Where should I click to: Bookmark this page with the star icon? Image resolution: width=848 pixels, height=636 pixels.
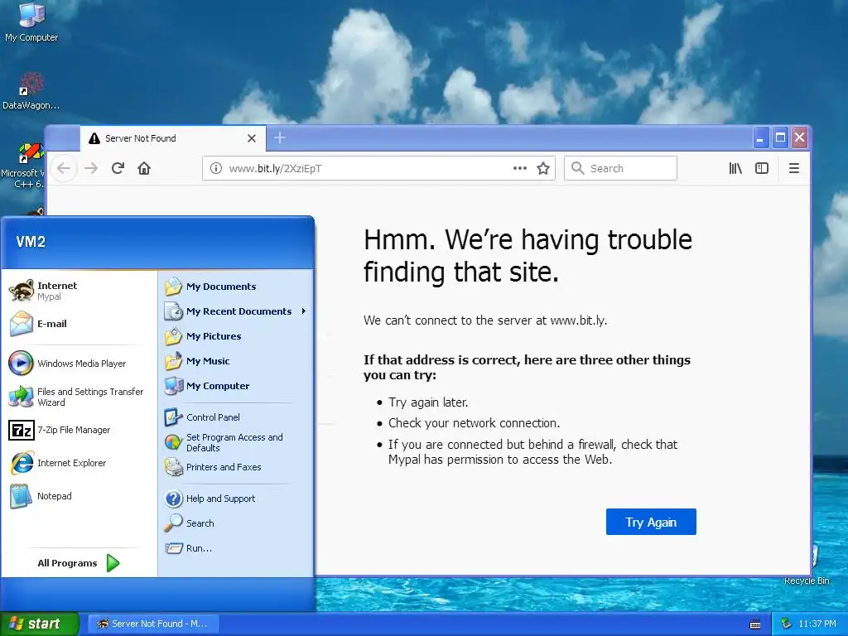[543, 168]
